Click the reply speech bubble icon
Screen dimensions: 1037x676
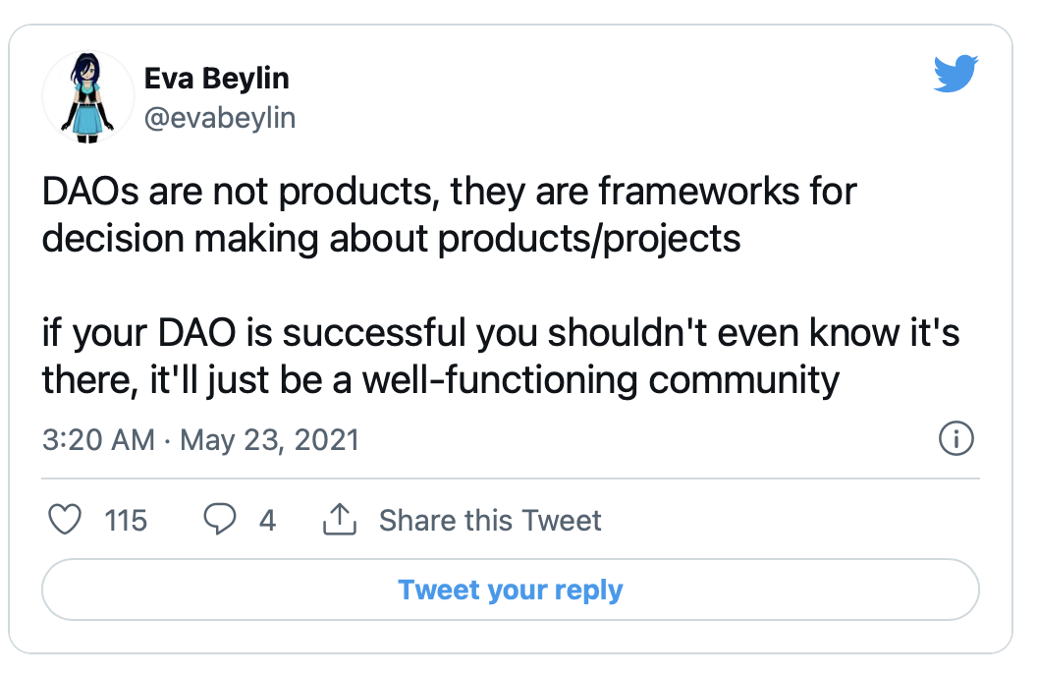coord(219,520)
